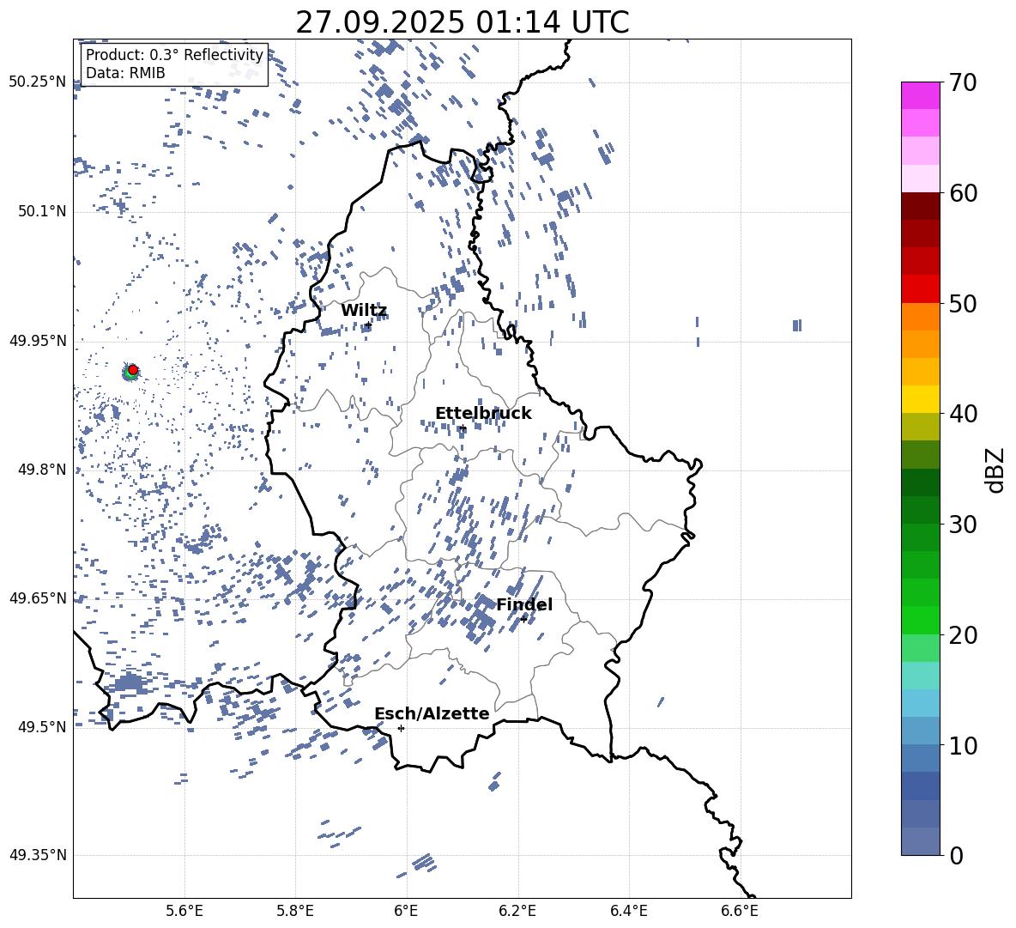This screenshot has height=928, width=1016.
Task: Click the bright green 20 dBZ swatch
Action: [921, 620]
